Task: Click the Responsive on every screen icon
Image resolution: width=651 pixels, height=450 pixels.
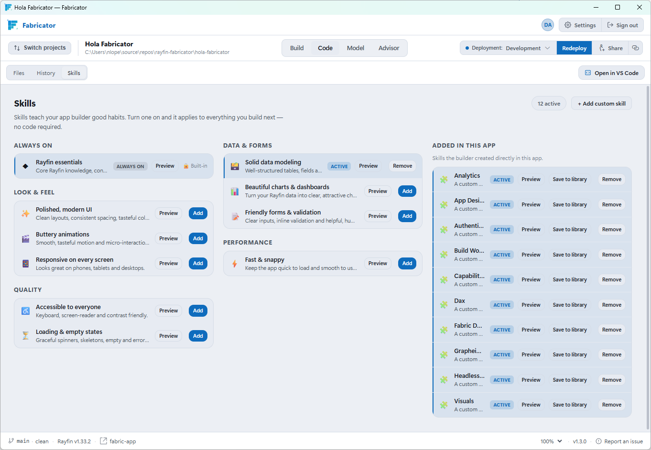Action: point(25,264)
